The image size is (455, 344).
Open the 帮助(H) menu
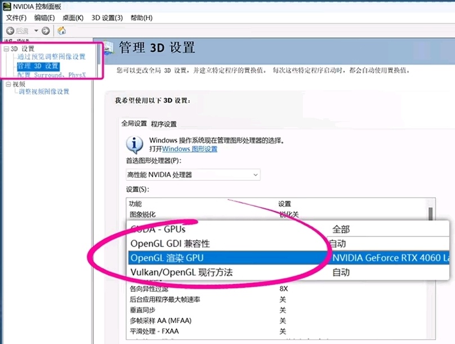click(x=141, y=18)
